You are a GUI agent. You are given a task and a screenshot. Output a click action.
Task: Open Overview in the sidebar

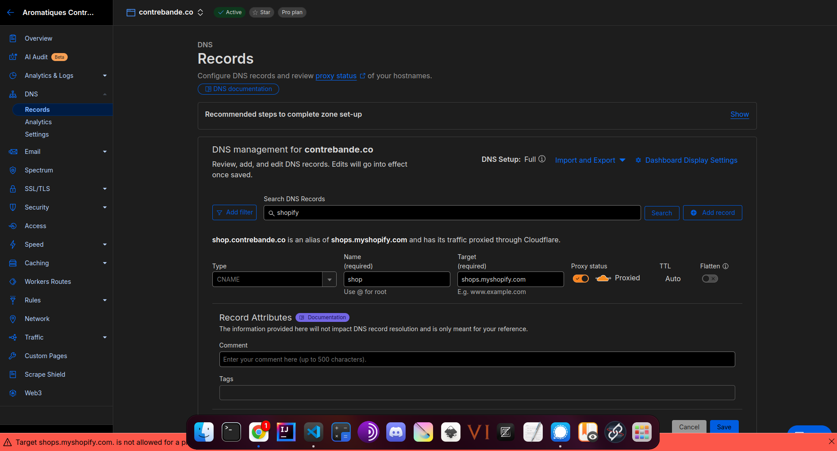click(38, 38)
